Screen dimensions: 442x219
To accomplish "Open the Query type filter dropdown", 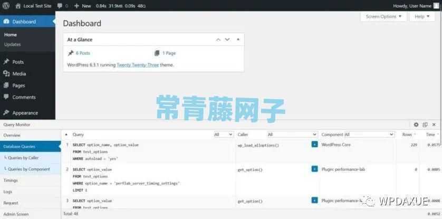I will pyautogui.click(x=224, y=135).
